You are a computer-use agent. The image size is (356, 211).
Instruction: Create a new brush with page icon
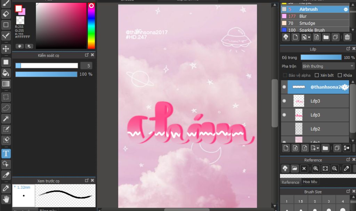coord(295,37)
